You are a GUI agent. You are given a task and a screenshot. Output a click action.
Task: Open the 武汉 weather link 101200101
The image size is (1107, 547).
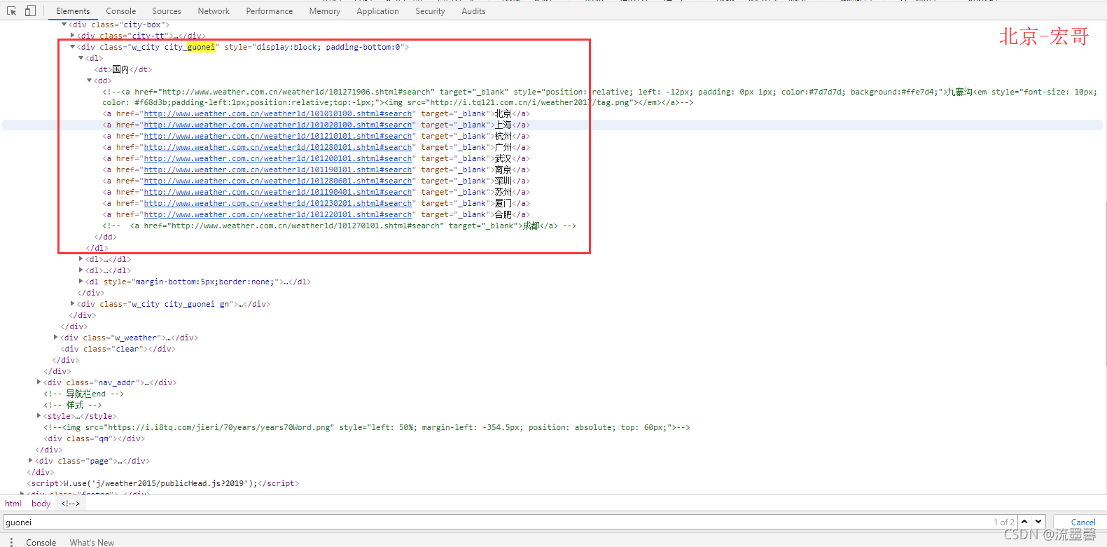tap(278, 158)
